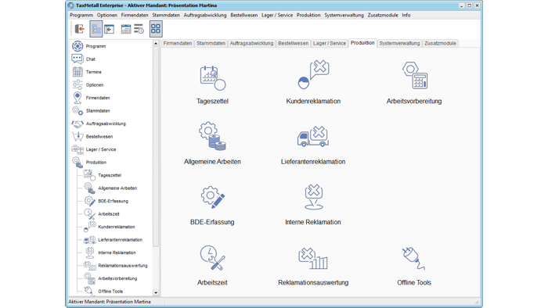Open the Lieferantenreklamation tile icon
548x308 pixels.
click(313, 136)
